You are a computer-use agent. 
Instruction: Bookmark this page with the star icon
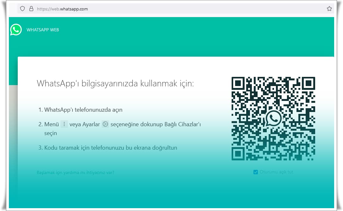(329, 9)
